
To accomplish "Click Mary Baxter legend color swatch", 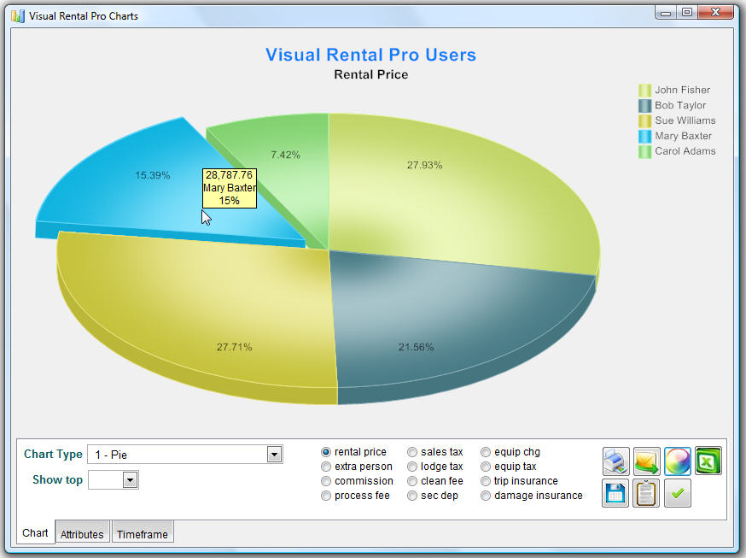I will pos(644,136).
